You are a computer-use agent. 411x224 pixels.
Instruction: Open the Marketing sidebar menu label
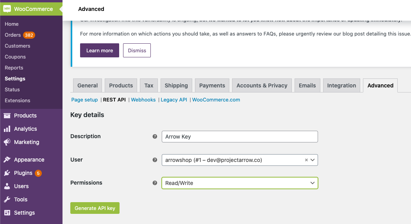pos(27,142)
